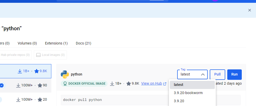Click the download icon in the 20-star row

coord(18,99)
